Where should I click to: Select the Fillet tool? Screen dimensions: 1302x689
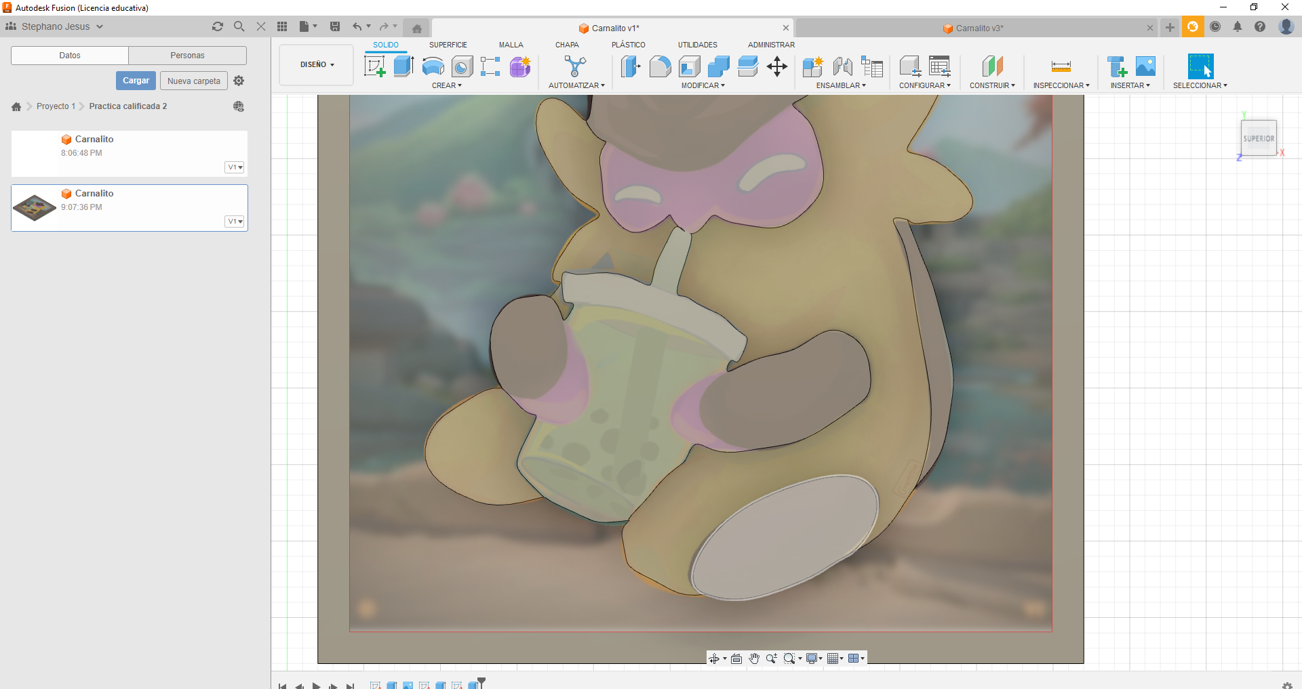click(660, 66)
